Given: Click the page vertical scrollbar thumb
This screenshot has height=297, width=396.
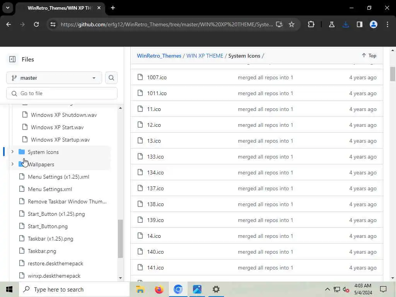Looking at the screenshot, I should click(x=393, y=74).
